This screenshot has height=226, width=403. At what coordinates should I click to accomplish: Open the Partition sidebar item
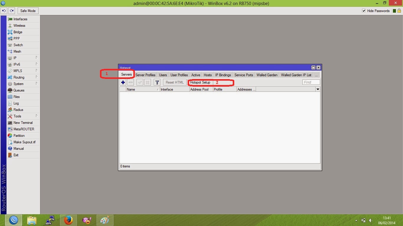[23, 136]
